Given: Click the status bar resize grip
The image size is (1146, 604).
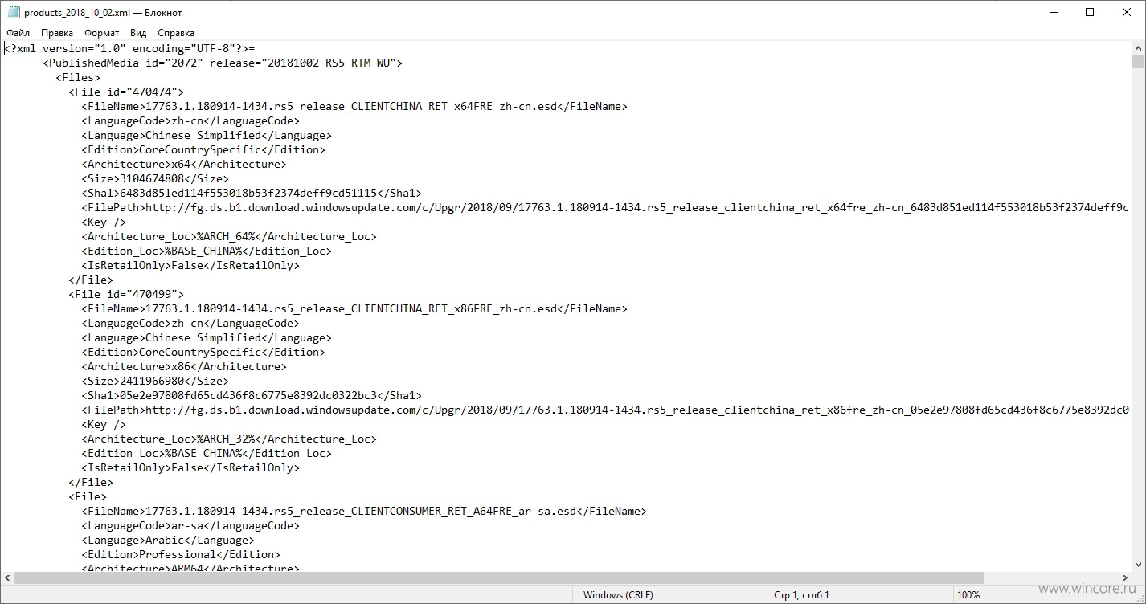Looking at the screenshot, I should click(1139, 597).
